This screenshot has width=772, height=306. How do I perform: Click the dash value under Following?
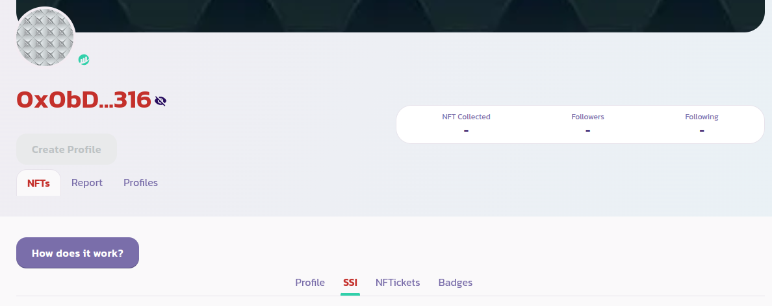tap(702, 130)
